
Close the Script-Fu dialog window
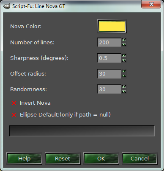(151, 5)
